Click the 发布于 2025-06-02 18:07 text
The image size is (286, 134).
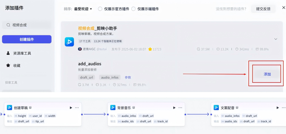tap(129, 49)
